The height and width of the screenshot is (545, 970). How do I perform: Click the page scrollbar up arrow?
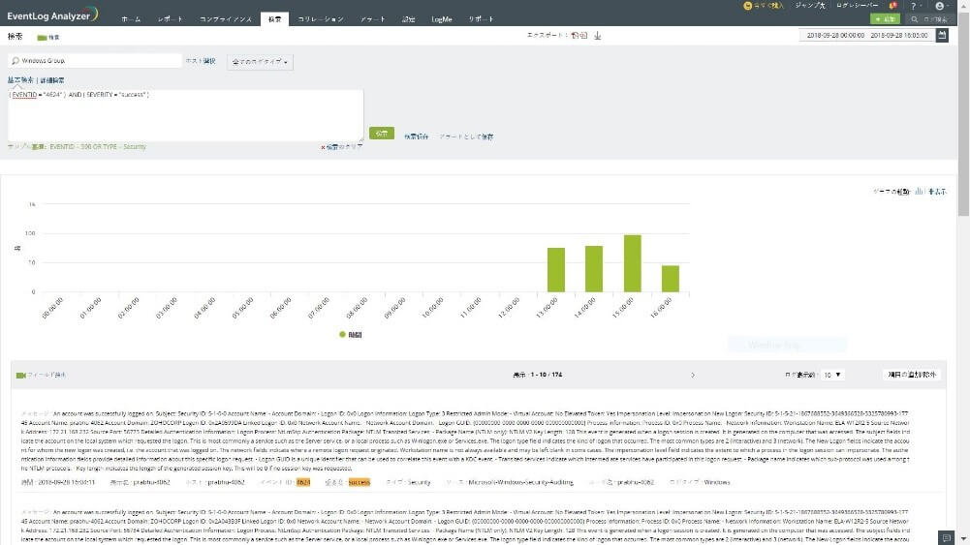pos(964,5)
